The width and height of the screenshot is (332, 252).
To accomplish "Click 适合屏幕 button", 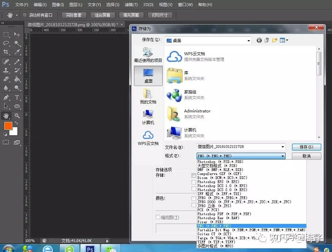I will (x=102, y=15).
